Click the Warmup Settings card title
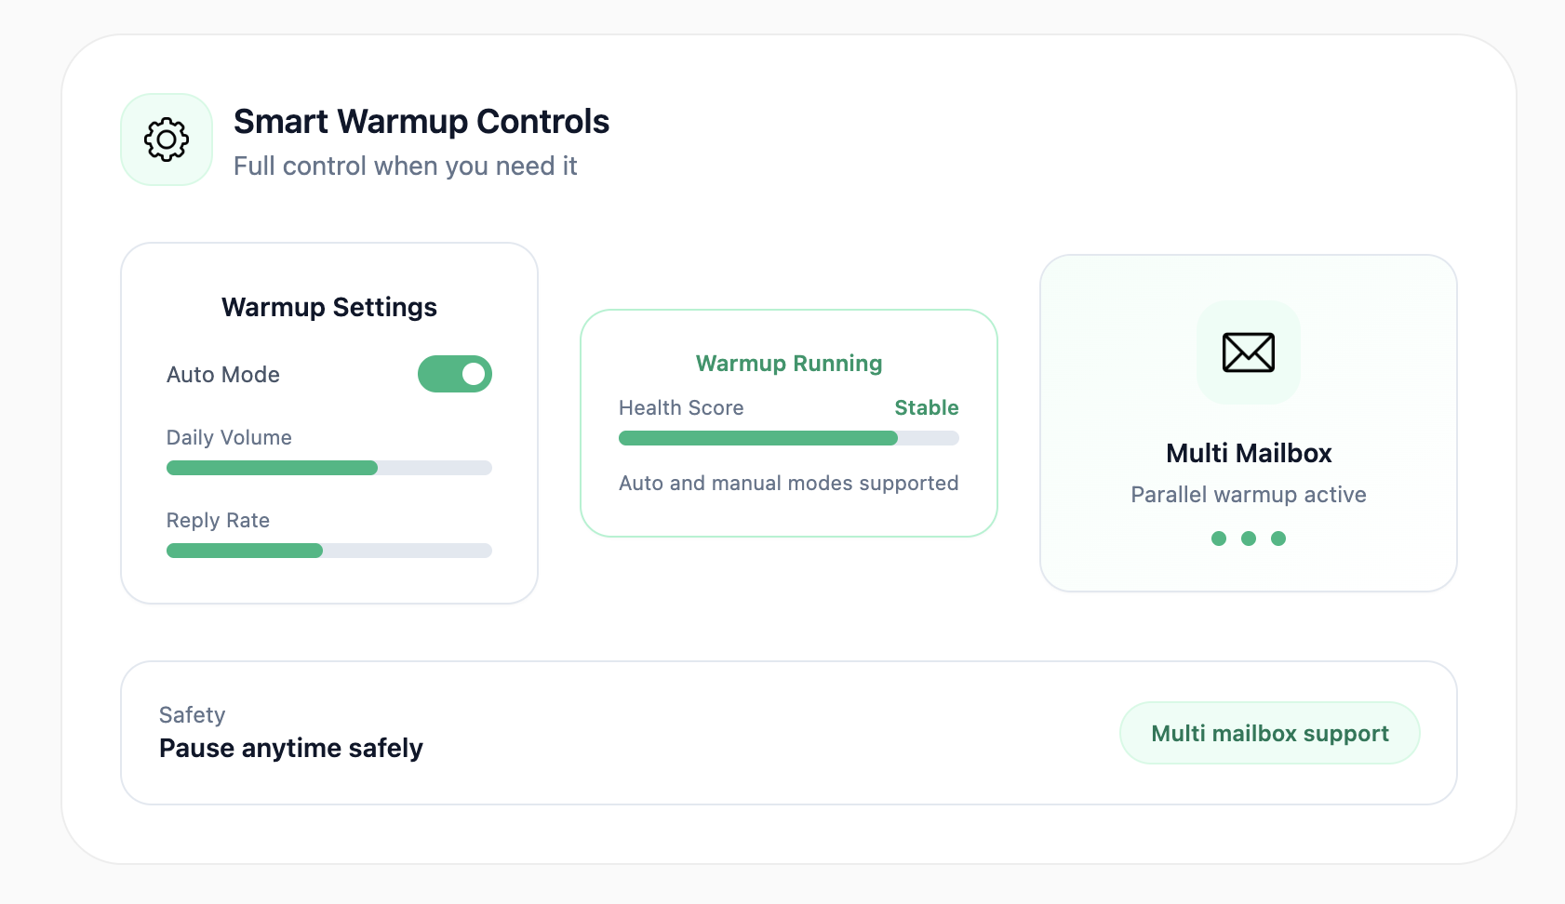This screenshot has width=1565, height=904. (329, 307)
